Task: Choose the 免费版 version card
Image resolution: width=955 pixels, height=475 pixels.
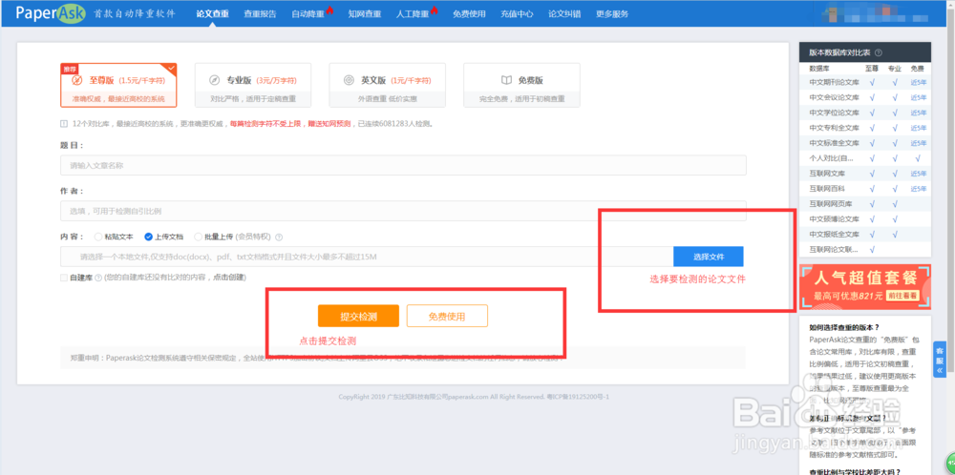Action: [x=521, y=85]
